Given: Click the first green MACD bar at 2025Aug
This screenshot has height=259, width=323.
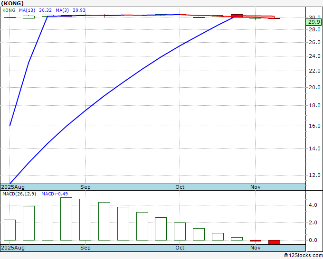Looking at the screenshot, I should pyautogui.click(x=9, y=230).
